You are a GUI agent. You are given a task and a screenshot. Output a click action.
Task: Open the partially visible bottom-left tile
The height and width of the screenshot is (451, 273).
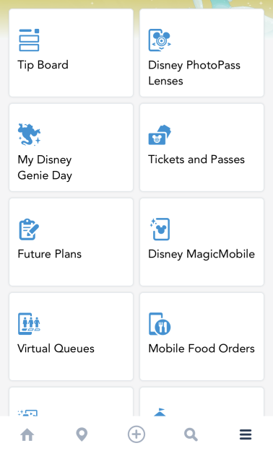click(x=71, y=401)
